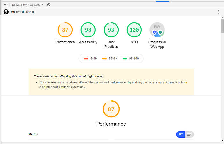Click the green 90–100 legend swatch
This screenshot has width=224, height=144.
[125, 59]
